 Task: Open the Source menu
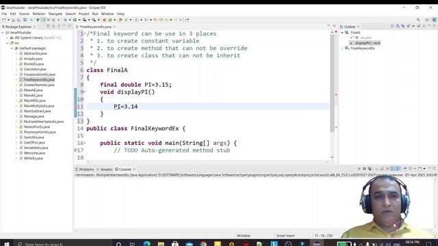pos(24,14)
